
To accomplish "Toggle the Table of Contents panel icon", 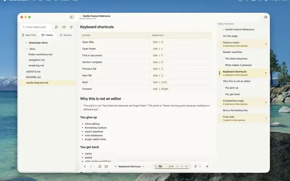I will pyautogui.click(x=265, y=17).
